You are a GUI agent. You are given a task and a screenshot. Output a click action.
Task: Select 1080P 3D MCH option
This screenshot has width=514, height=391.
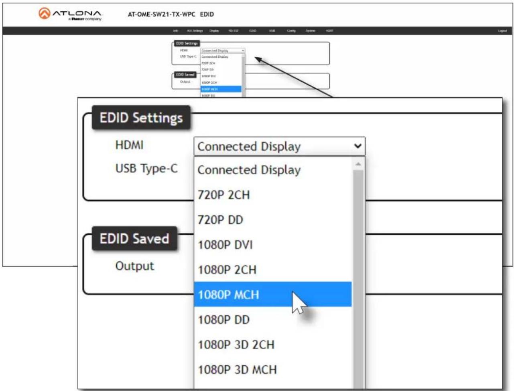(273, 369)
